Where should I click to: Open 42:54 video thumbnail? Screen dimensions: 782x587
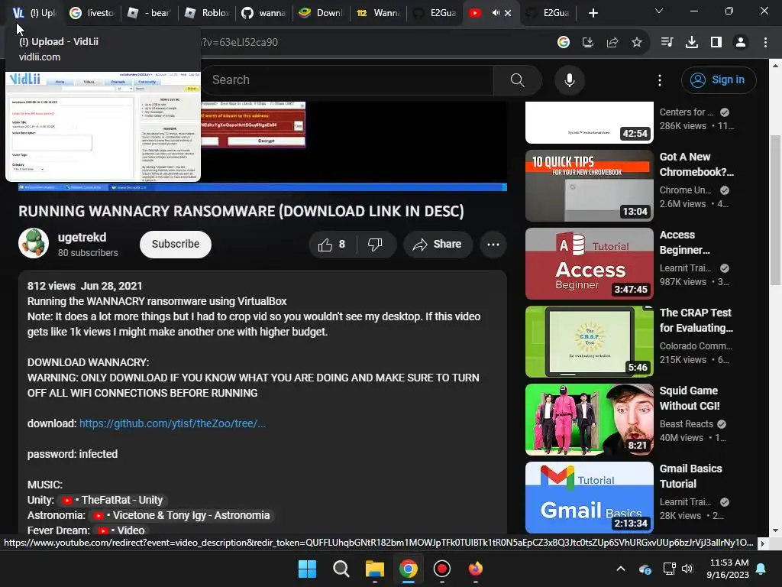pos(589,122)
